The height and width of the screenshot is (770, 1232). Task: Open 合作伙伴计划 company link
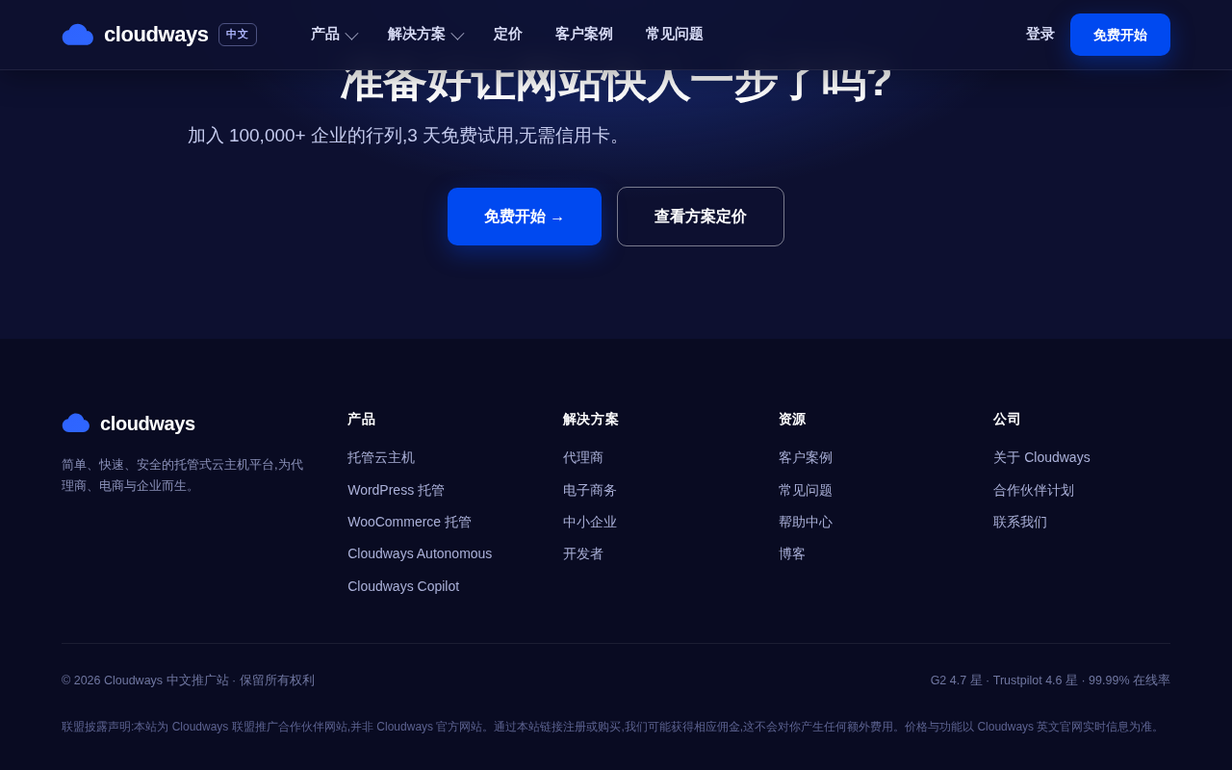pos(1034,491)
